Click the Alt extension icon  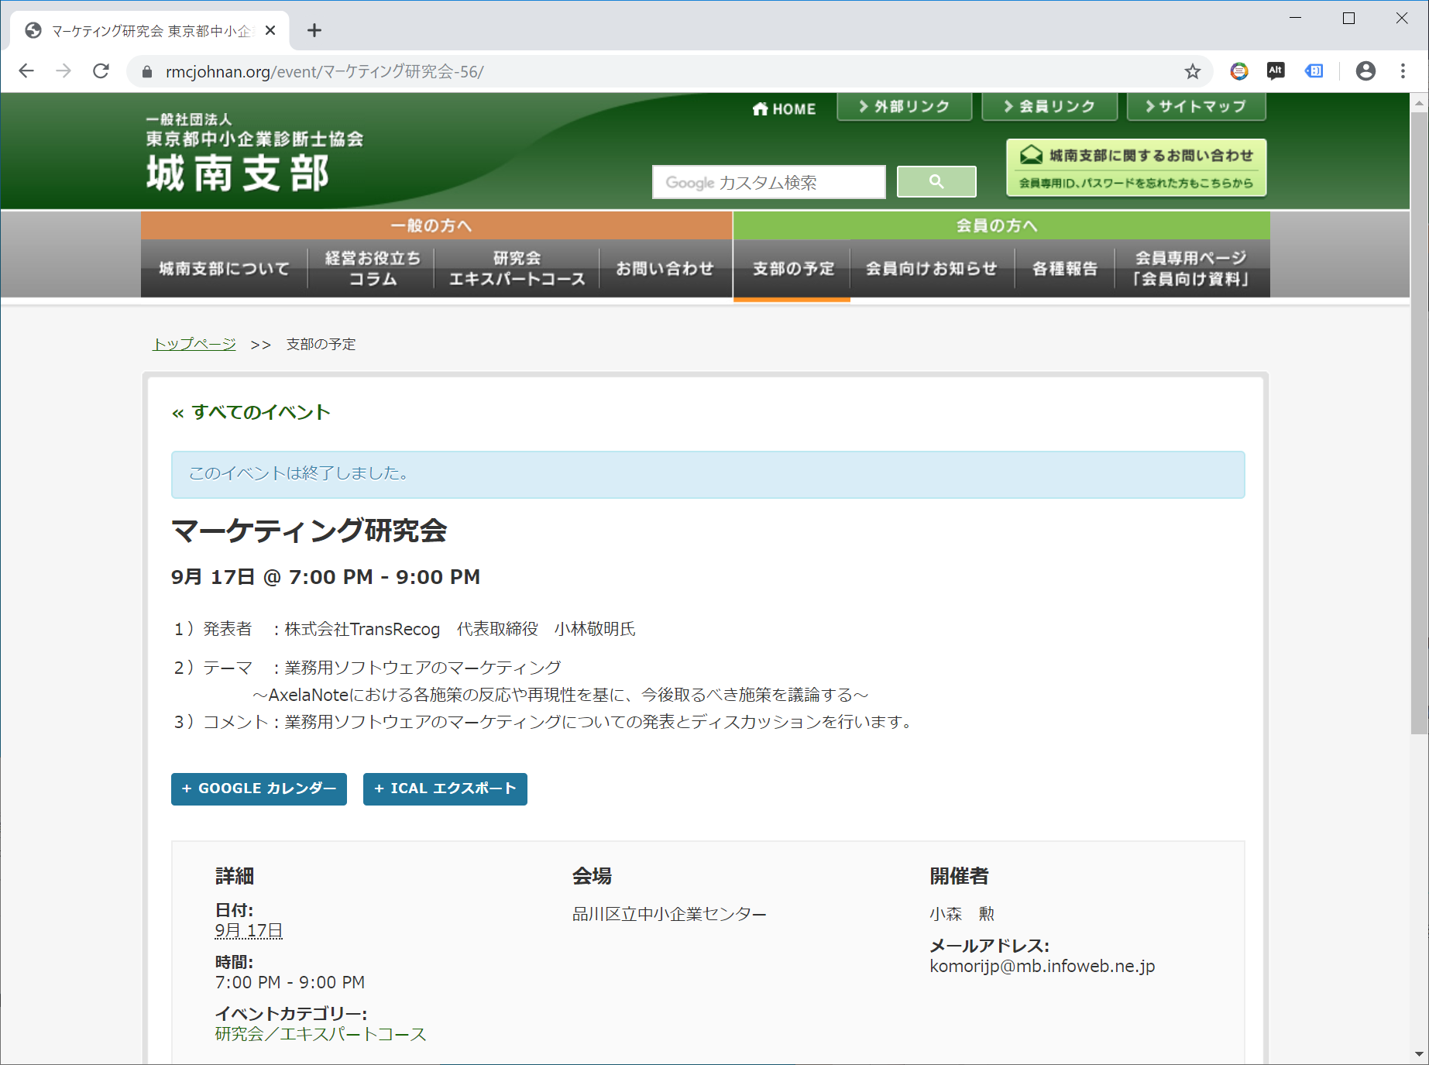pyautogui.click(x=1276, y=71)
